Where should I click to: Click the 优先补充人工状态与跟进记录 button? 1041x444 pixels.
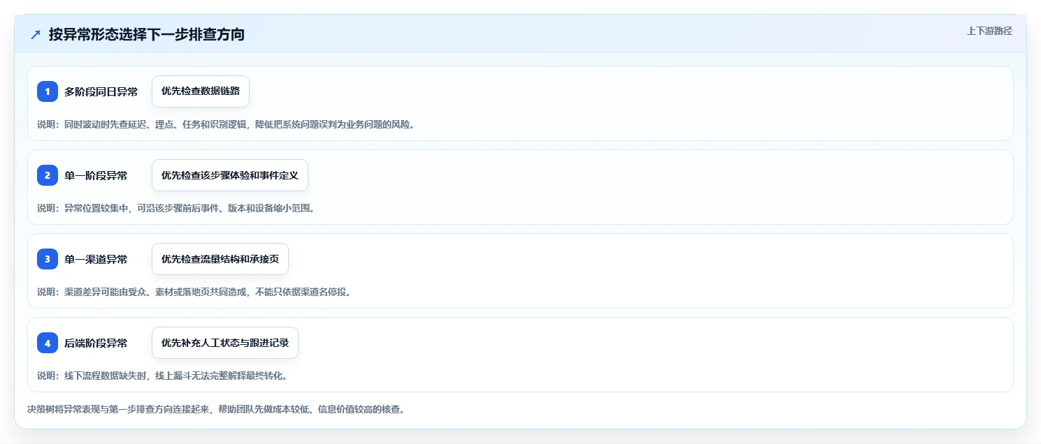point(225,343)
